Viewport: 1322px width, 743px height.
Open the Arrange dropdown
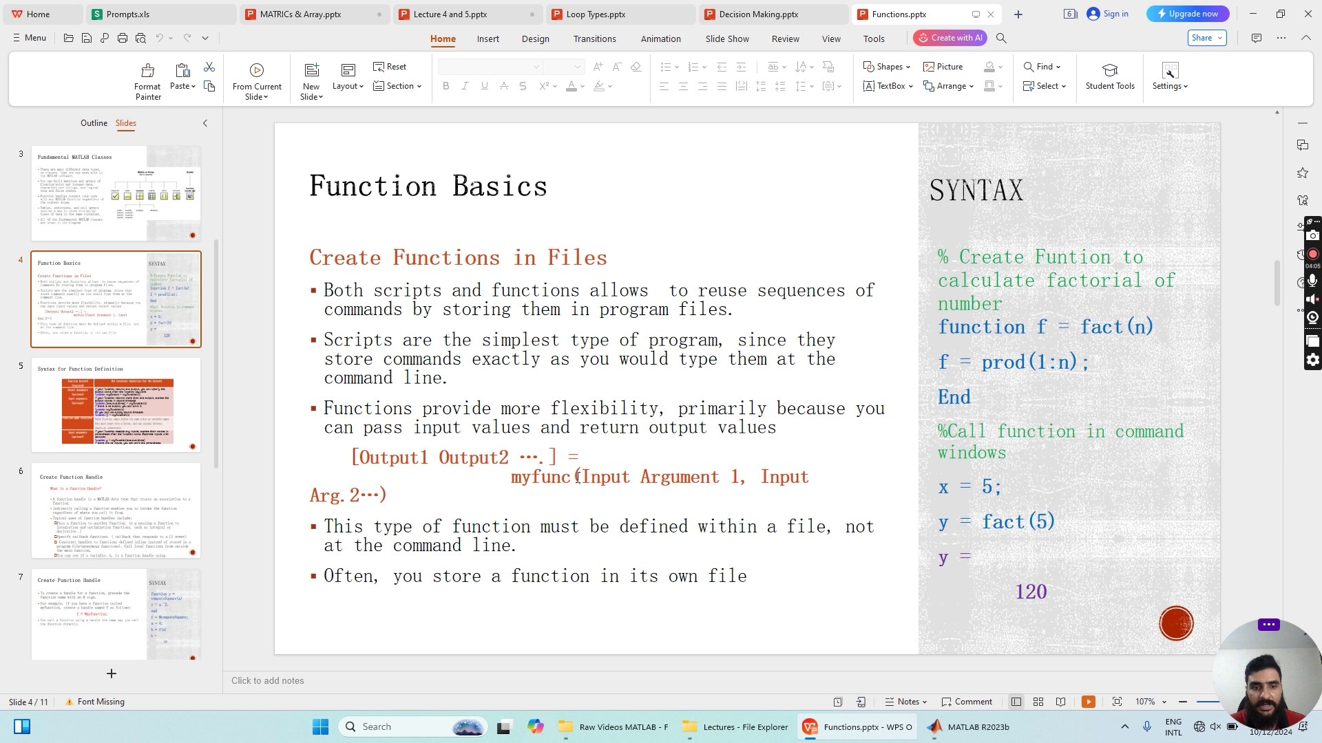(x=948, y=86)
